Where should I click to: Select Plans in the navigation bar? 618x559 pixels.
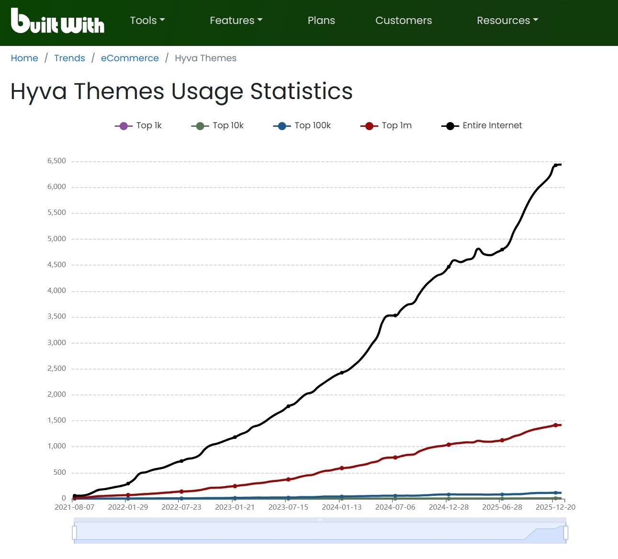[321, 20]
